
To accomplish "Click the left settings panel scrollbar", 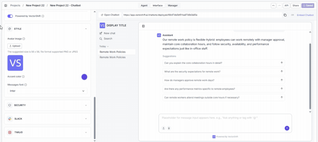I will click(95, 118).
